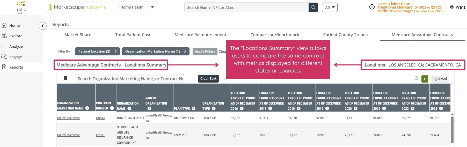Click the Engage chat bubbles icon
Screen dimensions: 467x147
pos(4,56)
